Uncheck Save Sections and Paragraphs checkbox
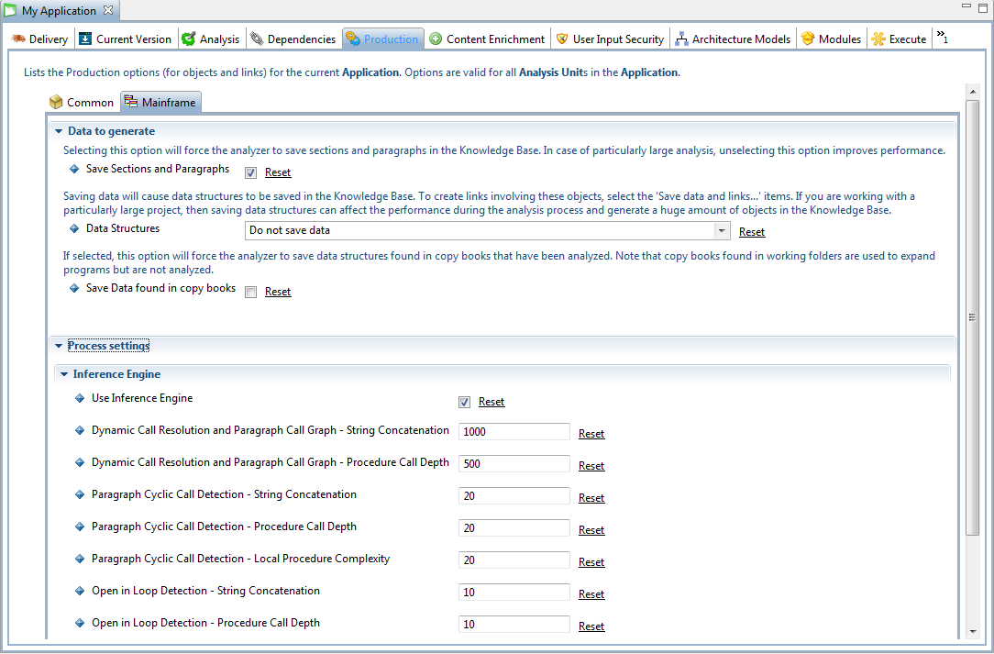 click(250, 172)
